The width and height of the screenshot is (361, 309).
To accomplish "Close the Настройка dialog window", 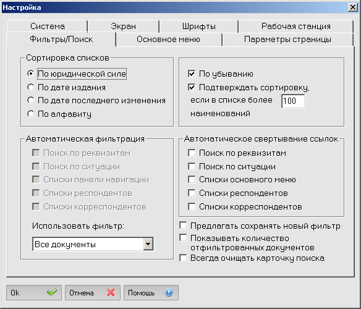I will 353,7.
